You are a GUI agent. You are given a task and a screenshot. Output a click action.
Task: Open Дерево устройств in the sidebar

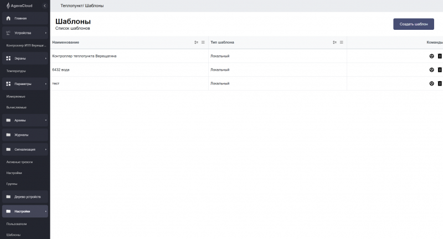coord(25,196)
